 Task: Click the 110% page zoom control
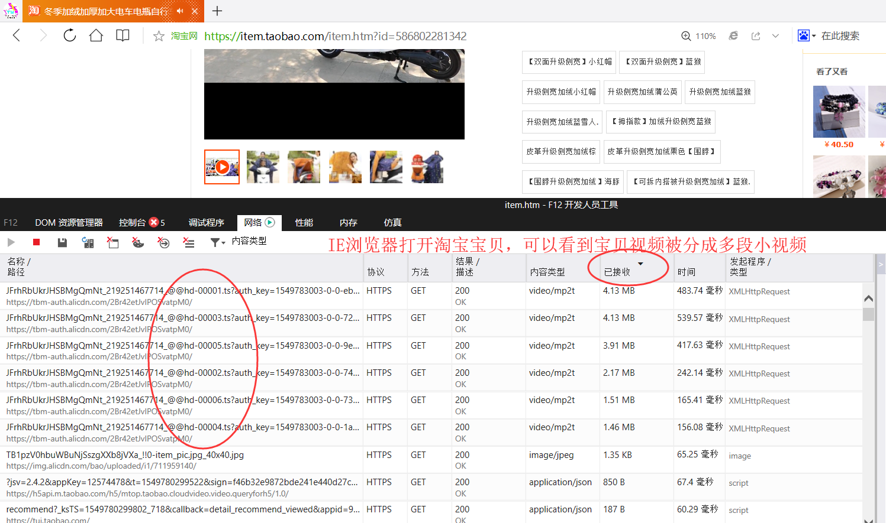(698, 36)
